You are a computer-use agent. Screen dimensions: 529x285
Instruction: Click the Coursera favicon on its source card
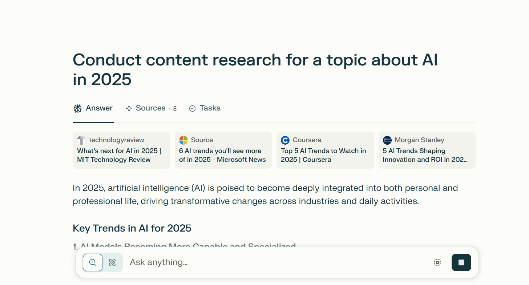tap(286, 140)
